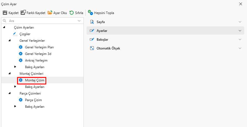This screenshot has width=247, height=127.
Task: Open the search box dropdown arrow
Action: pyautogui.click(x=79, y=21)
